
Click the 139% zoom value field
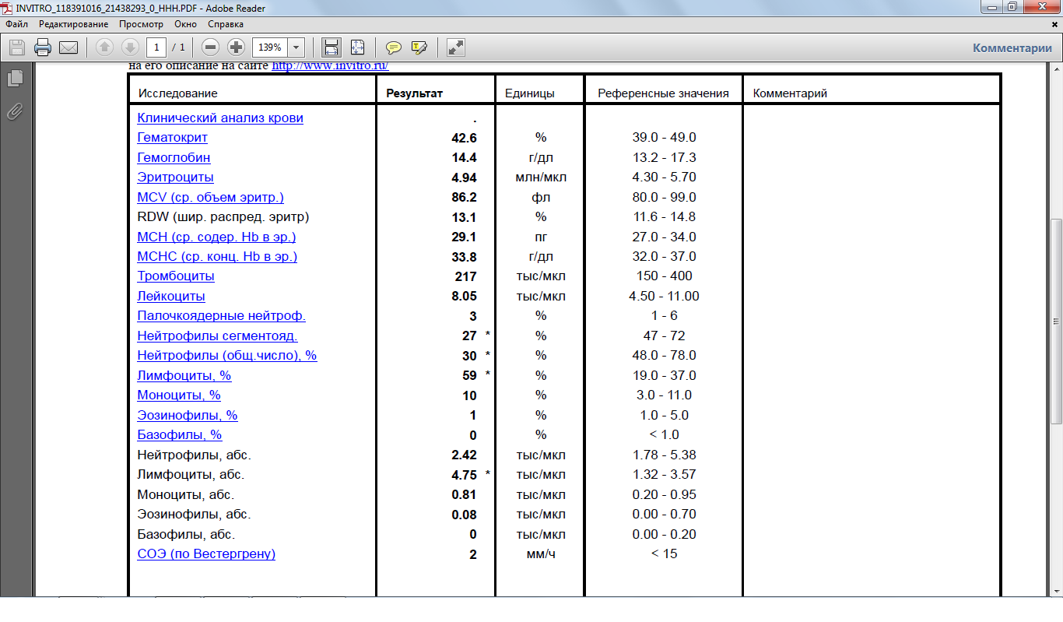tap(270, 47)
